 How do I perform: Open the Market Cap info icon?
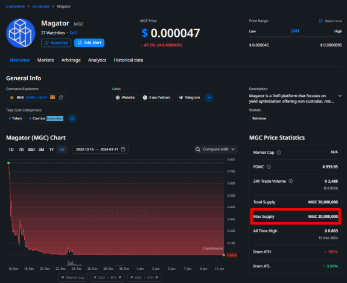[279, 153]
